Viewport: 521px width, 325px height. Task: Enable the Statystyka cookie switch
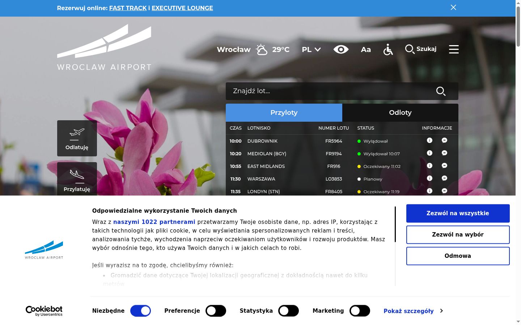288,311
